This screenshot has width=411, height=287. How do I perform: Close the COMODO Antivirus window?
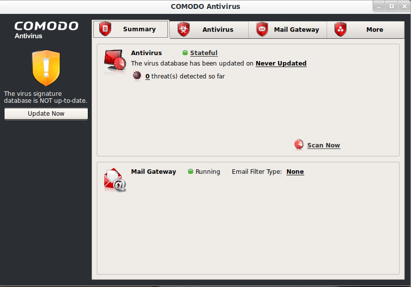404,6
